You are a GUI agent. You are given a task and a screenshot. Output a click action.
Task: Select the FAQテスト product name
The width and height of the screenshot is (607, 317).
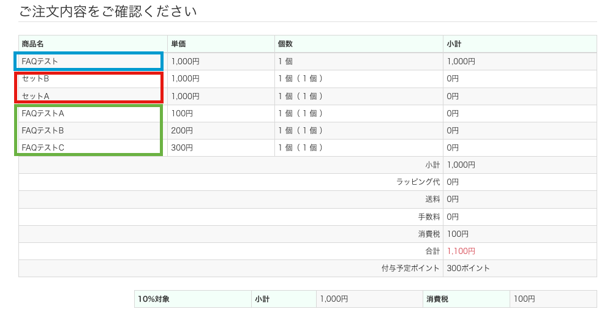pyautogui.click(x=40, y=61)
